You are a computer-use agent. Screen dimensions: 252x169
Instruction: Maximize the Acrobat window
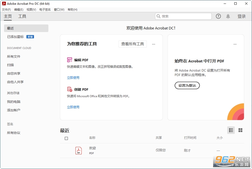click(x=235, y=4)
